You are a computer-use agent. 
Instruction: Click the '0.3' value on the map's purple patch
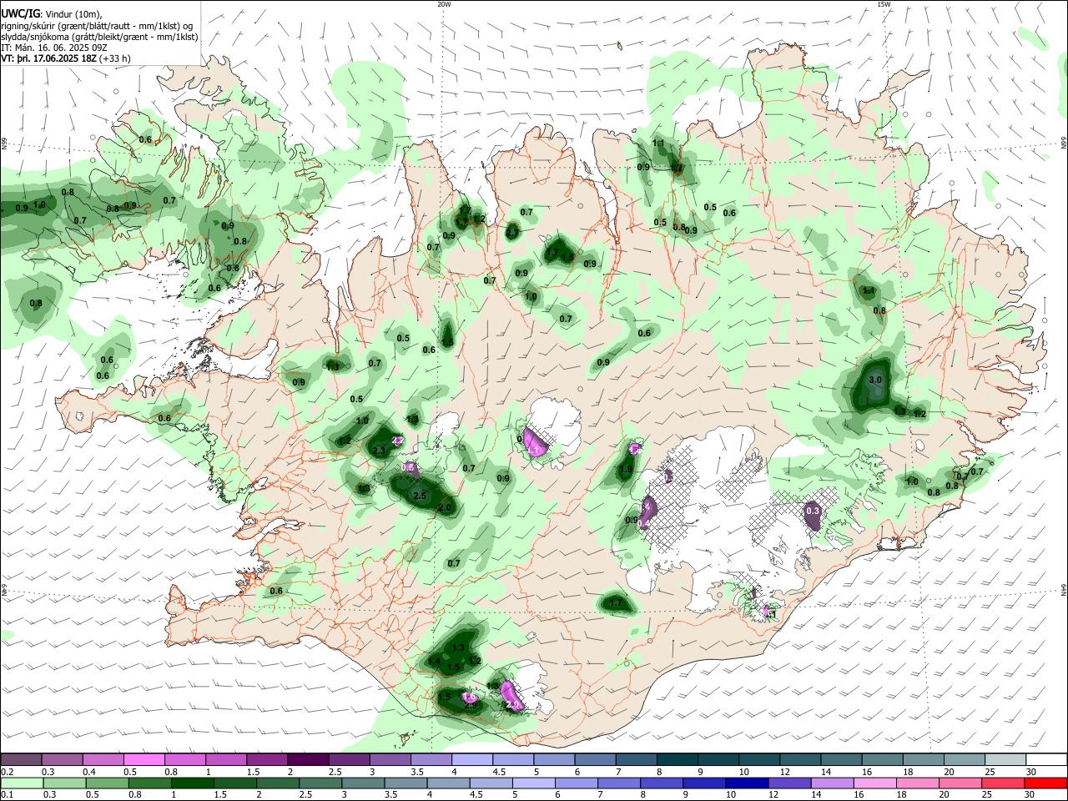tap(813, 511)
